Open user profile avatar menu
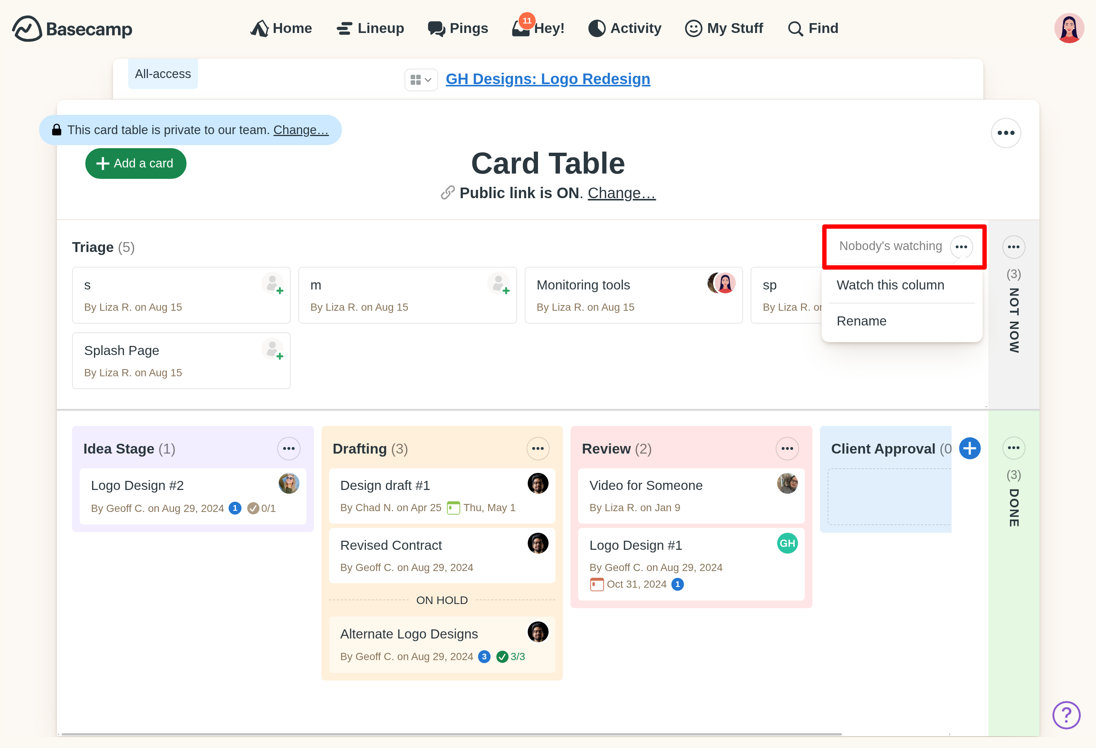The image size is (1096, 748). 1069,28
